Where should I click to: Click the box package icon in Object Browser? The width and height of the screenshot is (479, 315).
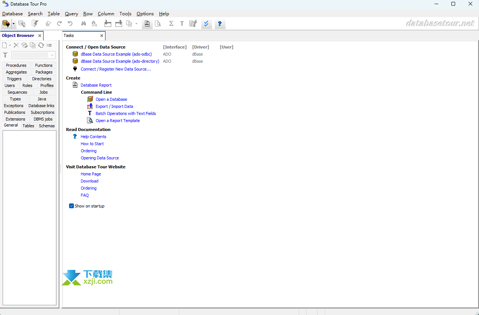25,45
